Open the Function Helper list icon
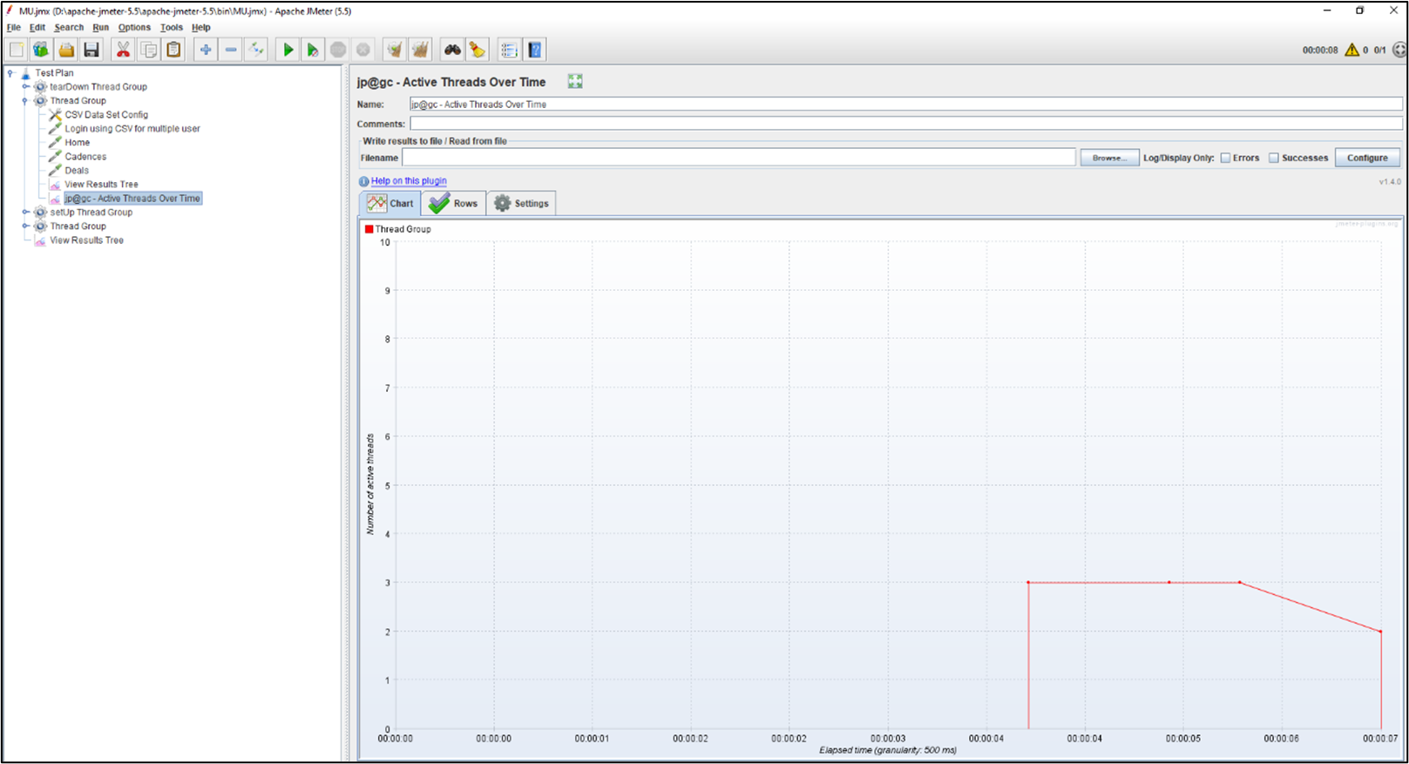The width and height of the screenshot is (1409, 764). [509, 51]
